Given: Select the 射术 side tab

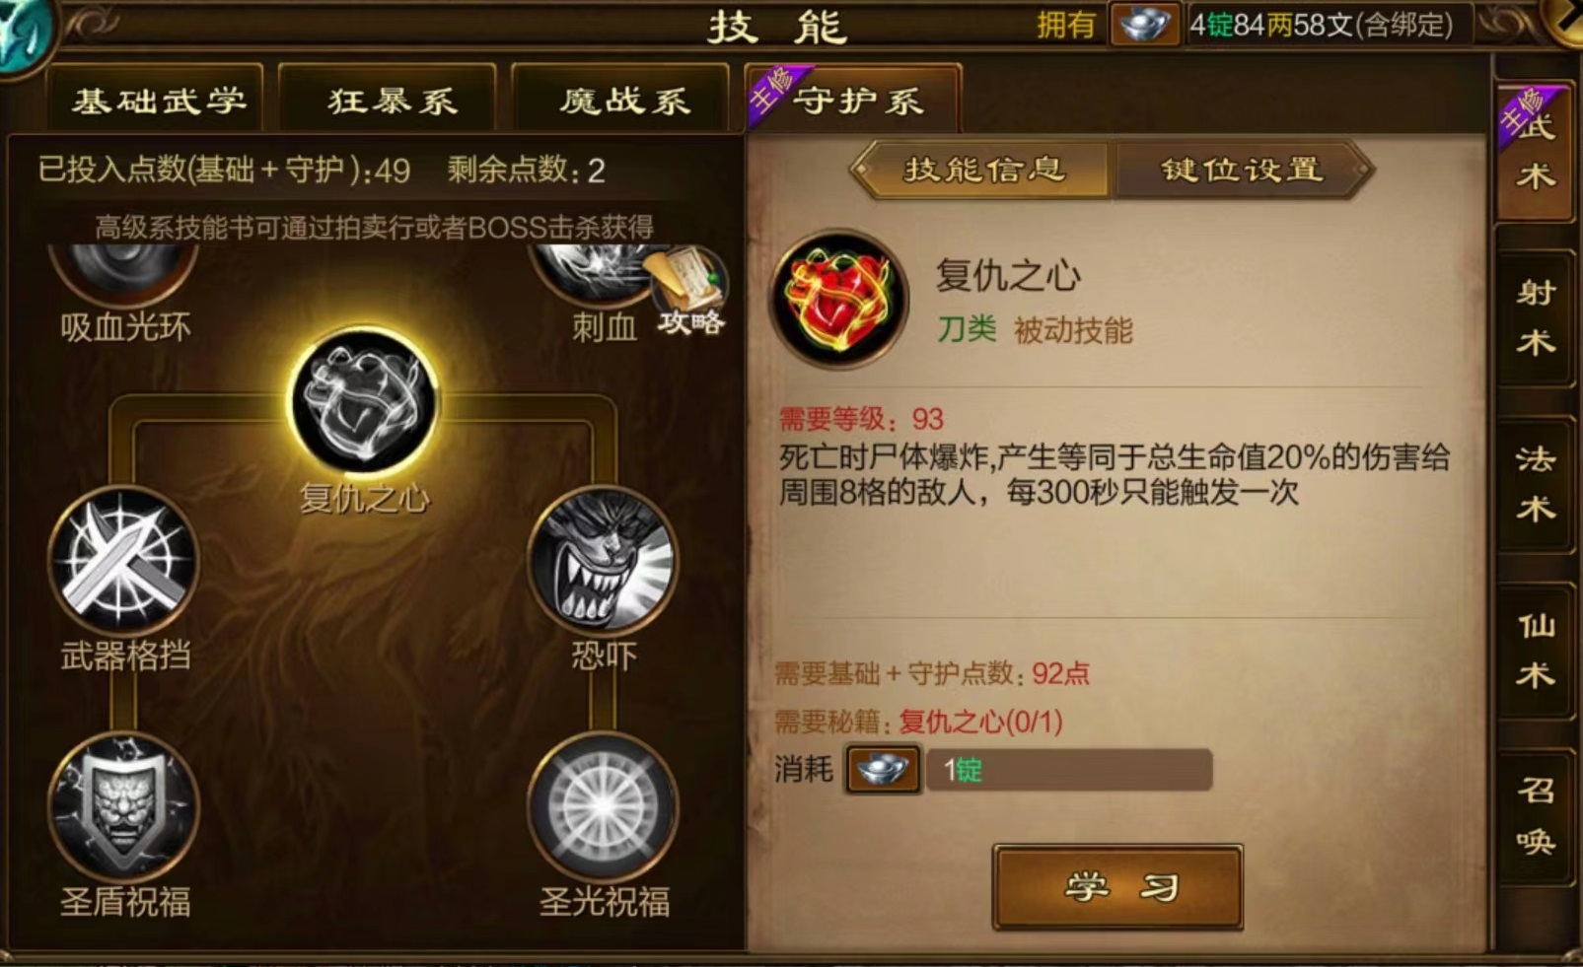Looking at the screenshot, I should (x=1535, y=316).
